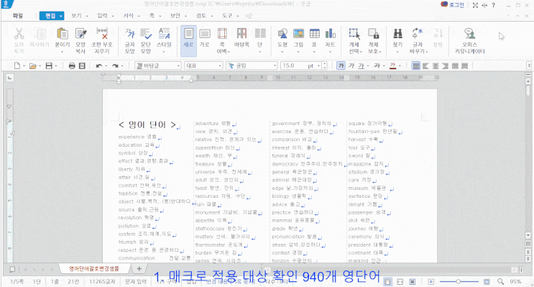
Task: Select the 모양 복사 format copy tool
Action: tap(80, 40)
